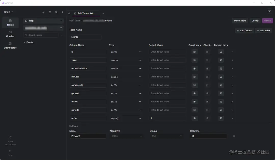Remove the normalizedValue column row
The width and height of the screenshot is (275, 160).
point(232,69)
